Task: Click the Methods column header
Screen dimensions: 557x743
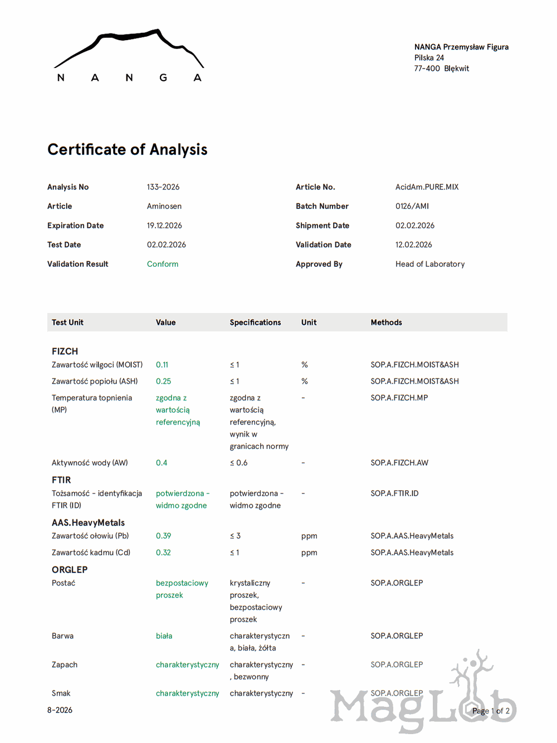Action: (386, 322)
